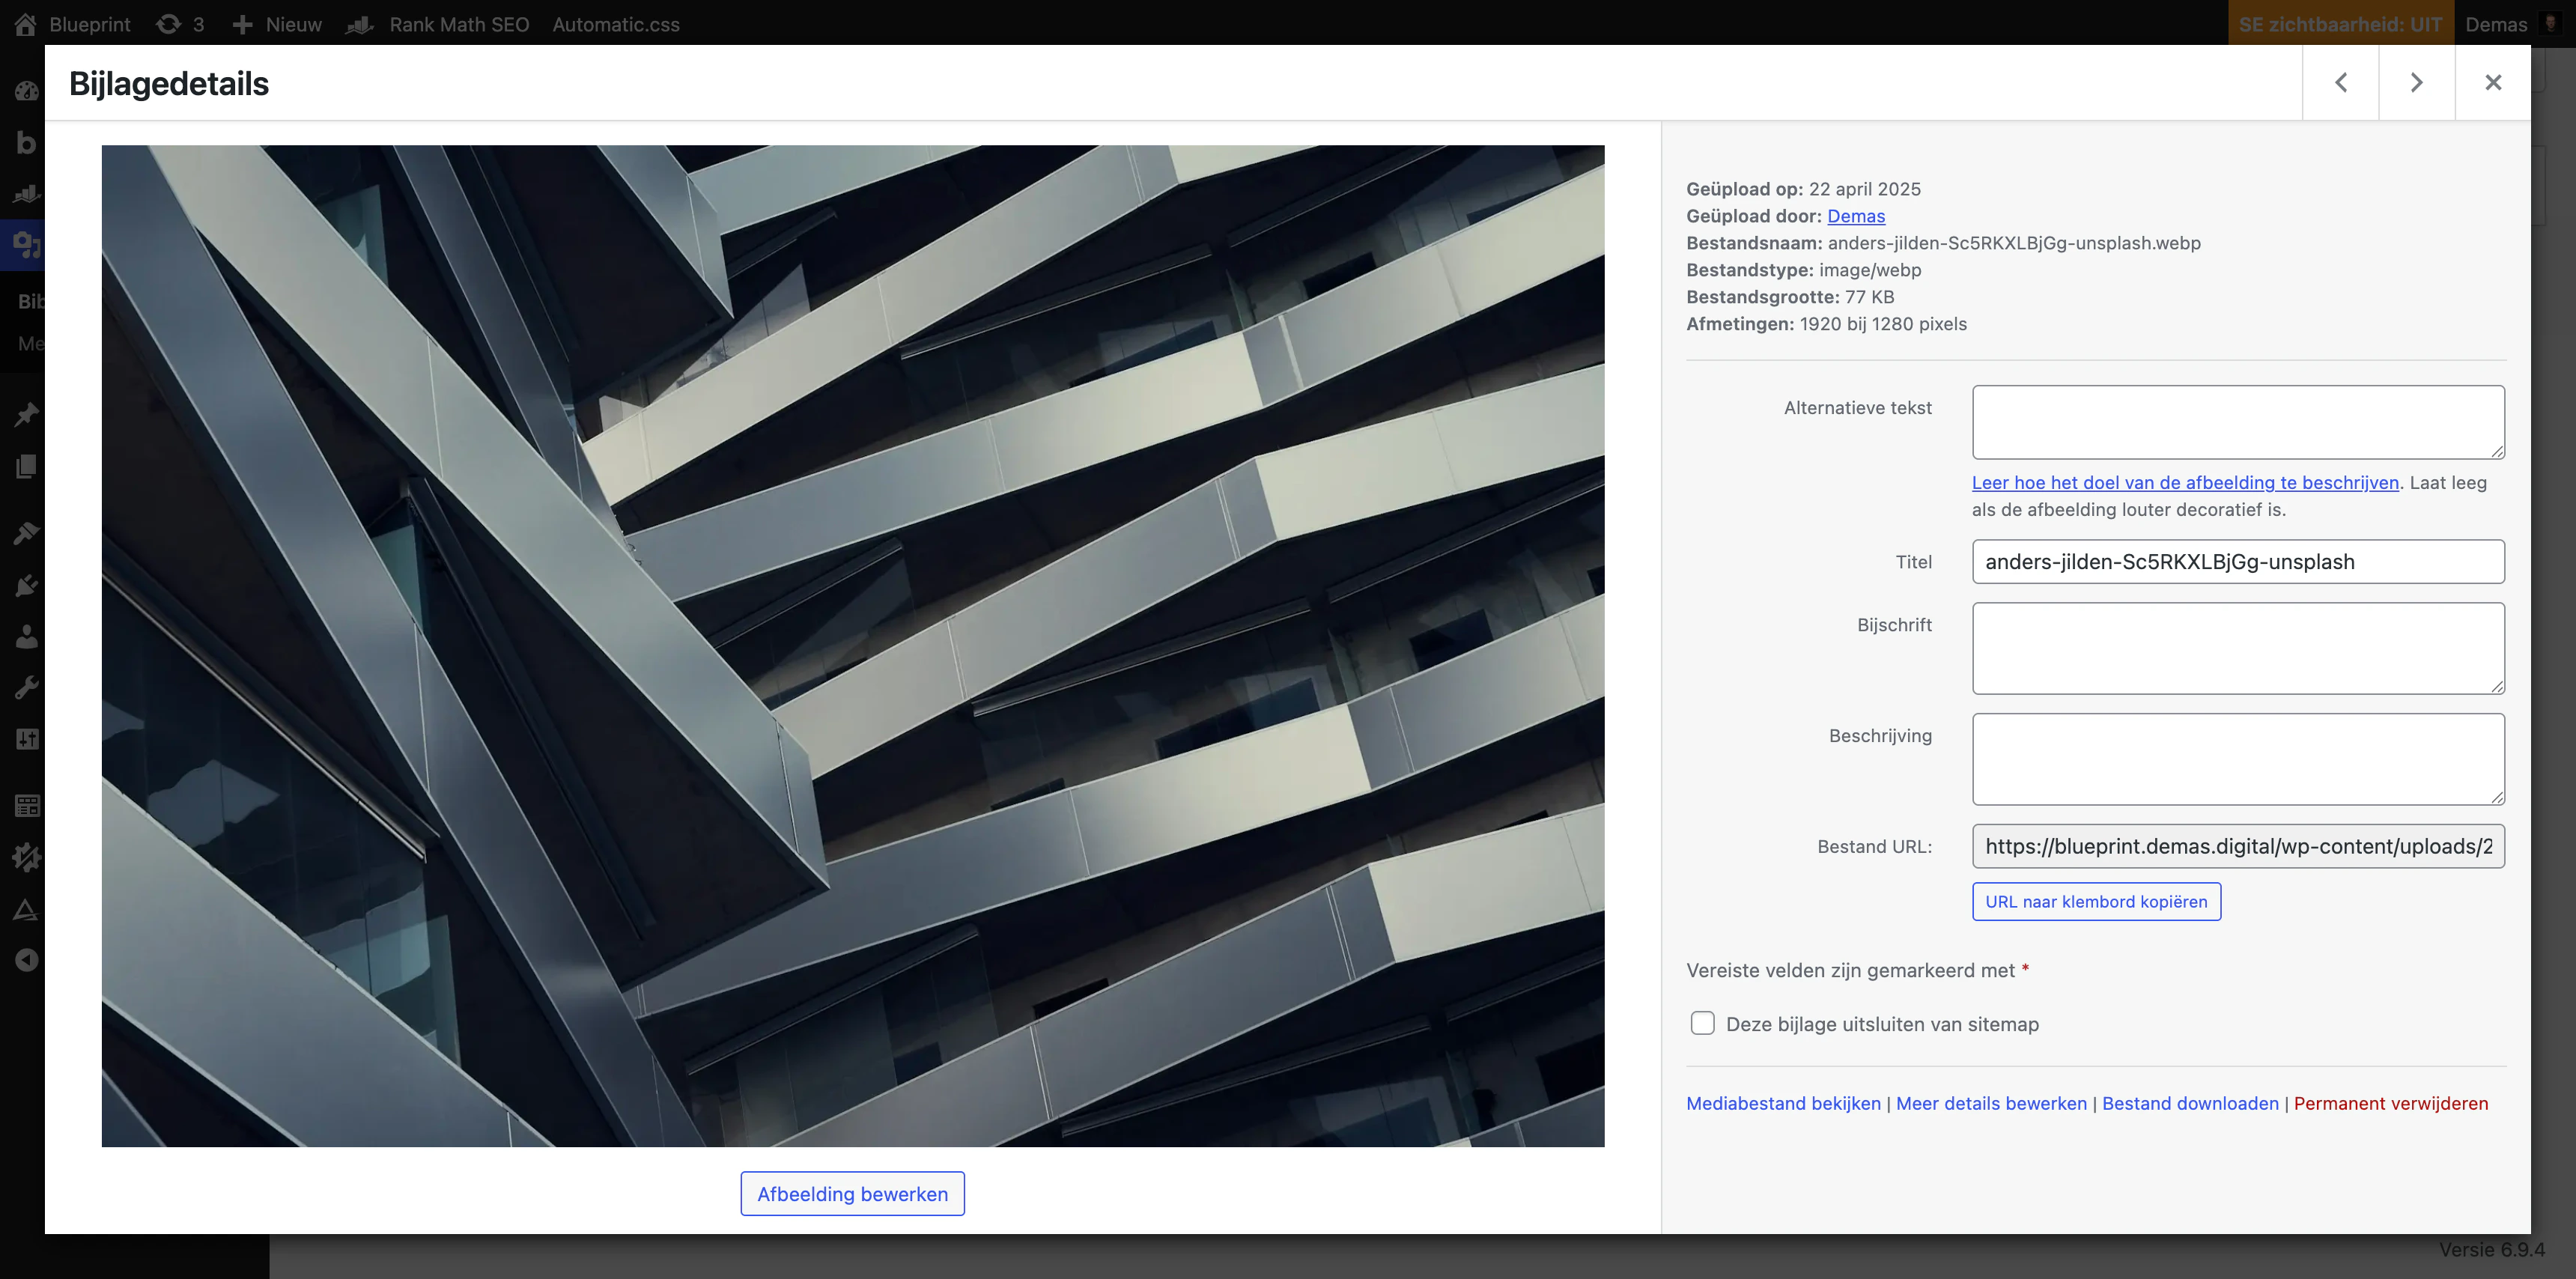
Task: Click URL naar klembord kopiëren button
Action: pyautogui.click(x=2096, y=901)
